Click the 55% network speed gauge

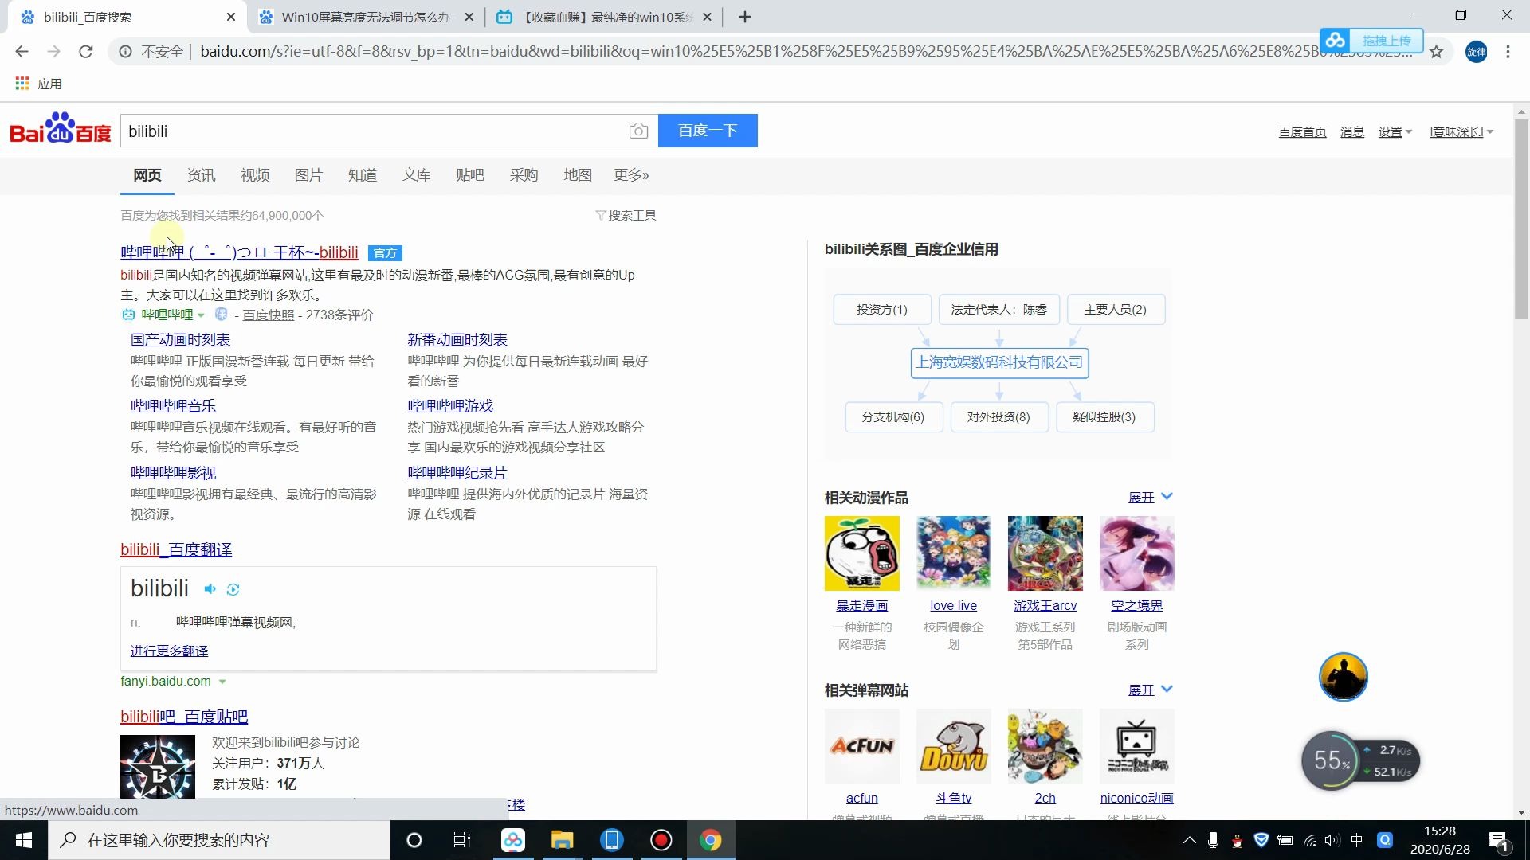[x=1329, y=760]
